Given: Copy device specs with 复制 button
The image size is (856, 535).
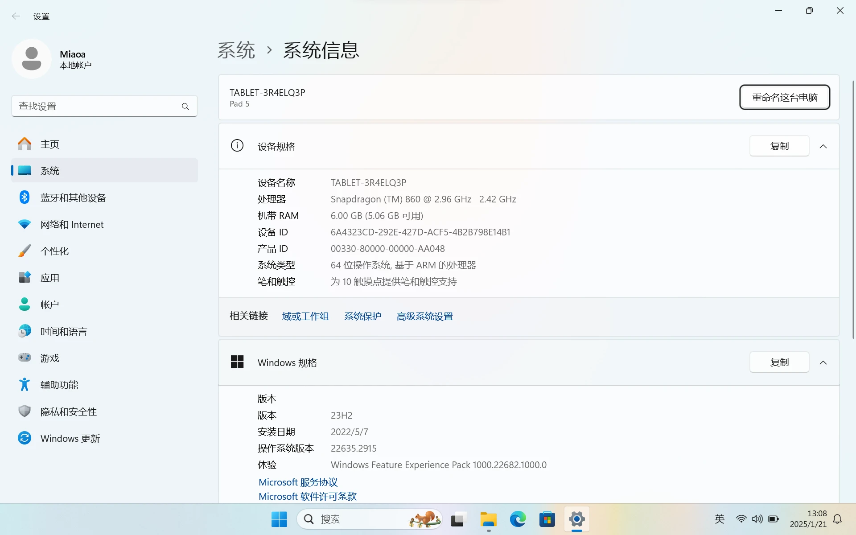Looking at the screenshot, I should pos(779,146).
